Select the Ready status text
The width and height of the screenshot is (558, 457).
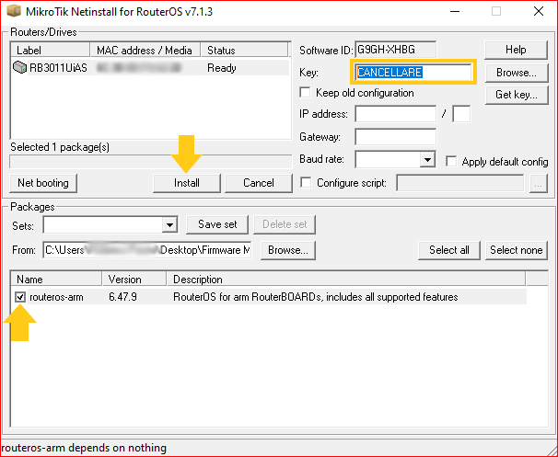pyautogui.click(x=222, y=68)
